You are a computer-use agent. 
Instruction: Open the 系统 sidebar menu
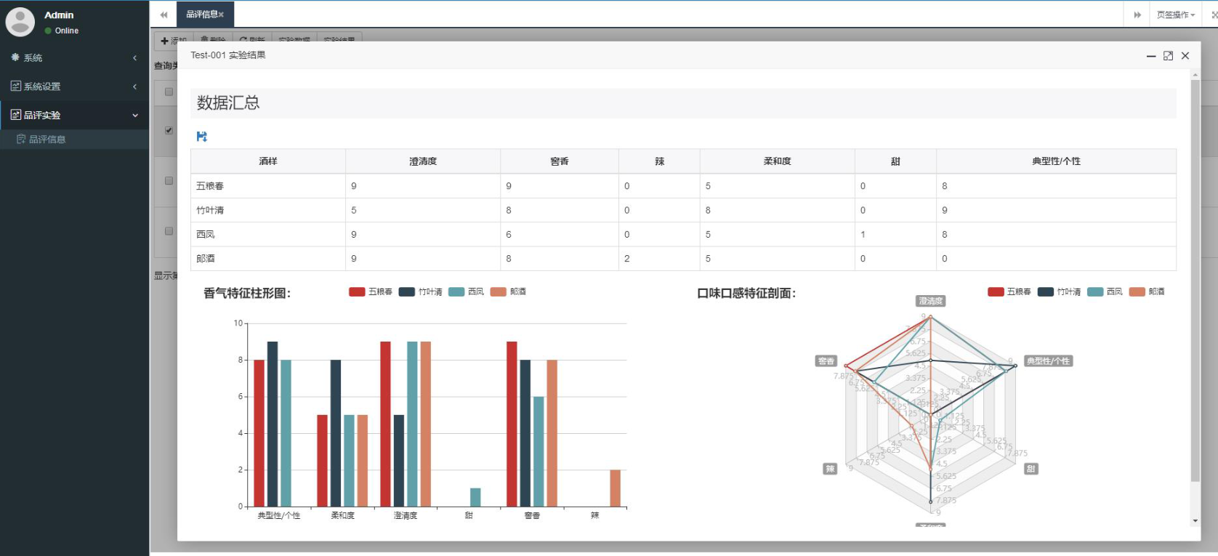pos(74,57)
